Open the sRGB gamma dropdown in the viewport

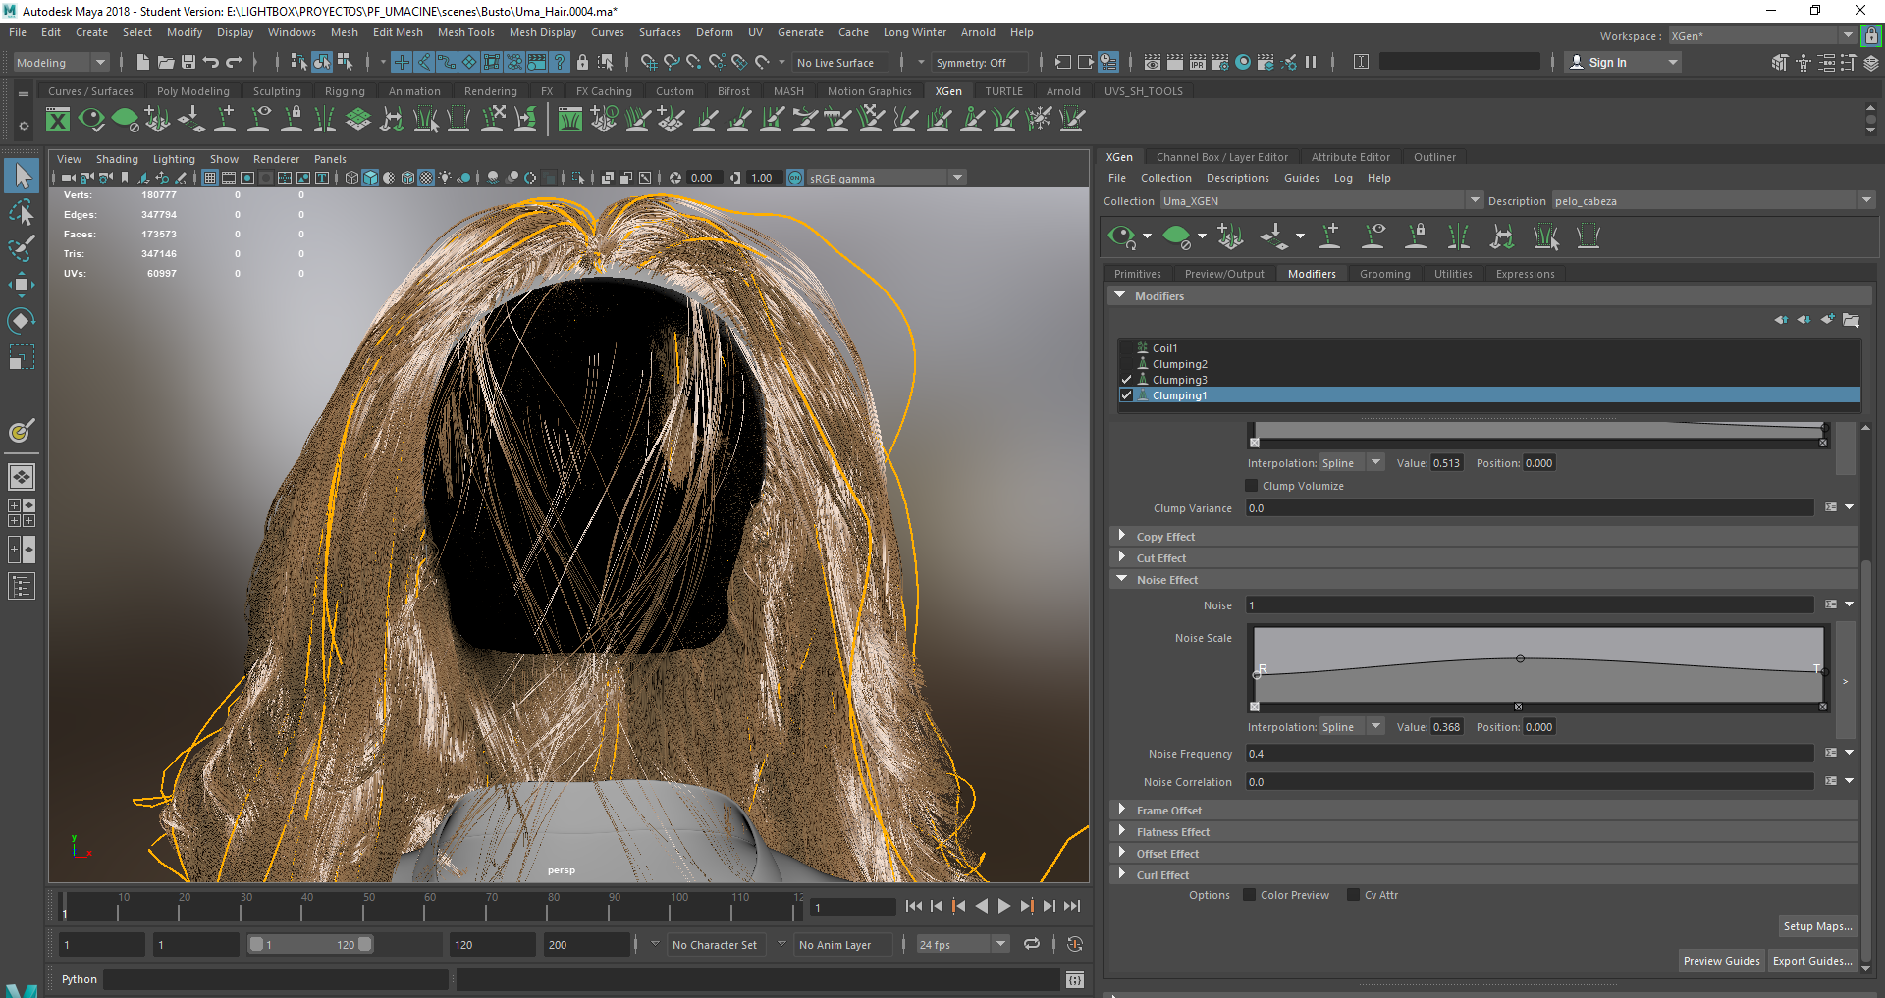coord(957,178)
